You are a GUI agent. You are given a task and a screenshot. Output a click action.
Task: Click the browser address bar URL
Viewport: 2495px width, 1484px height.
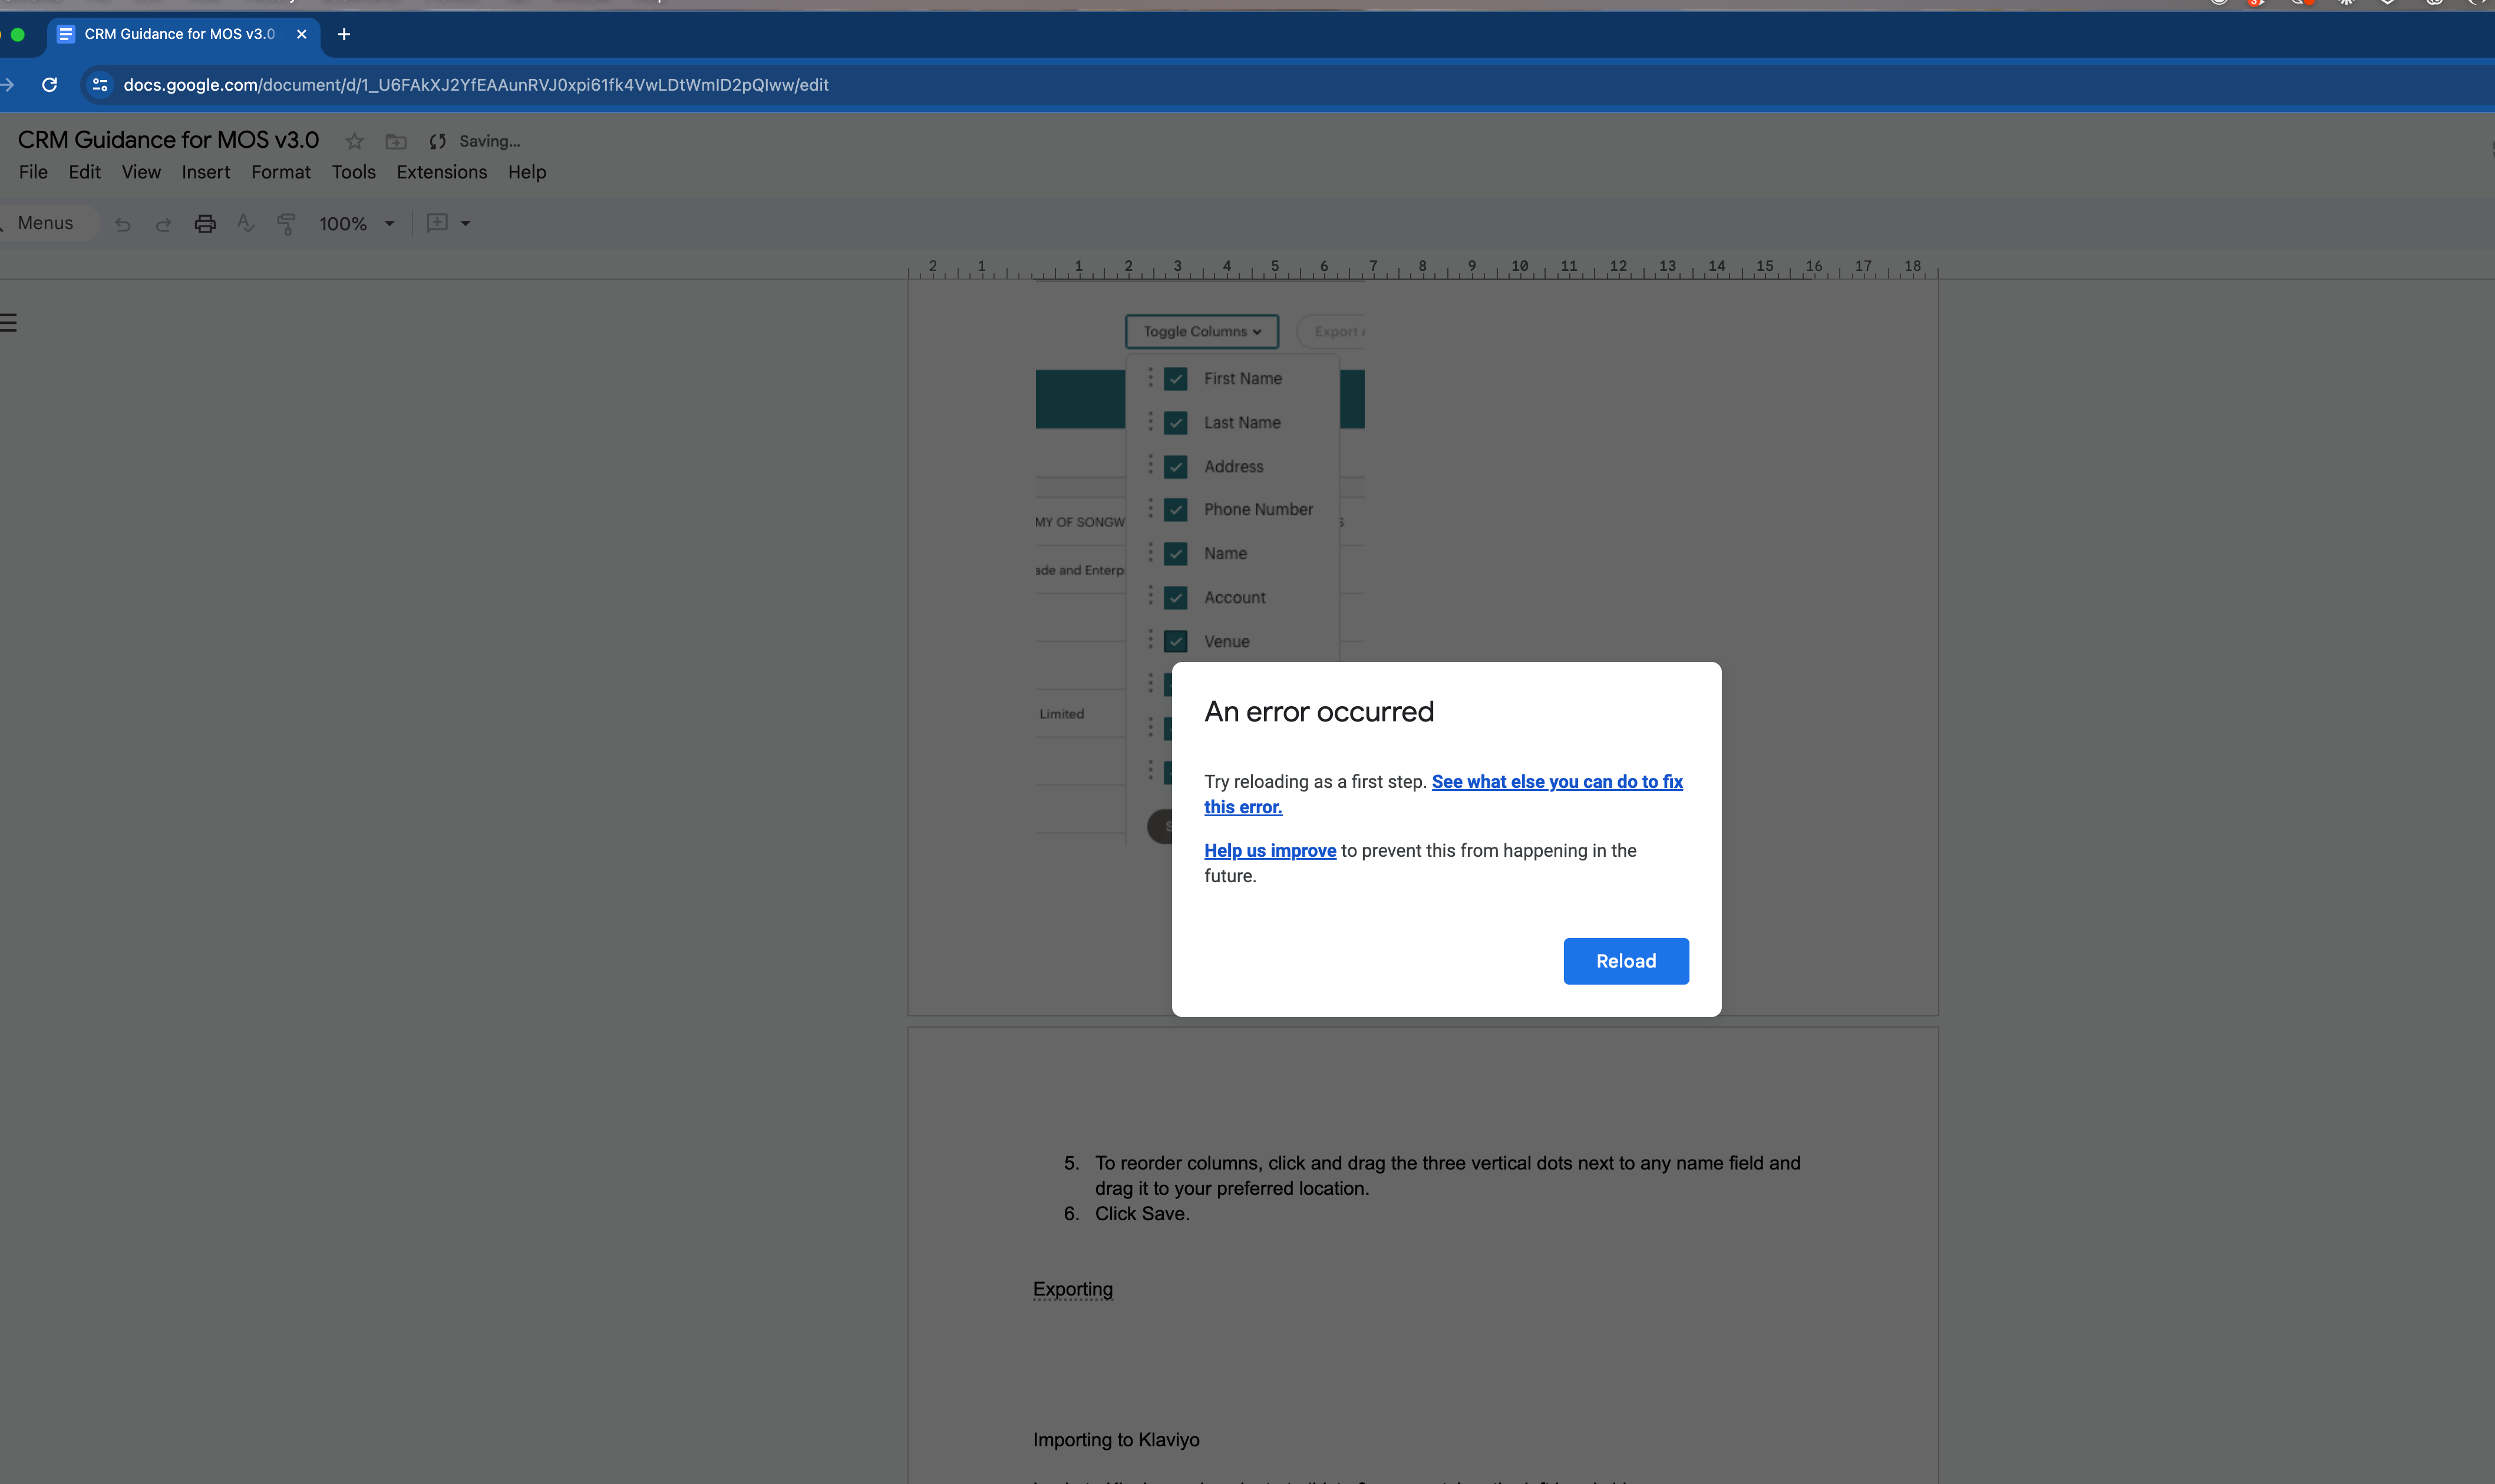point(475,85)
